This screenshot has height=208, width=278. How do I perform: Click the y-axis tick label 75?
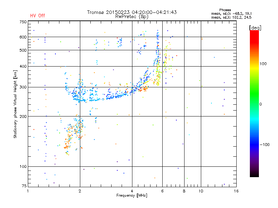point(24,186)
